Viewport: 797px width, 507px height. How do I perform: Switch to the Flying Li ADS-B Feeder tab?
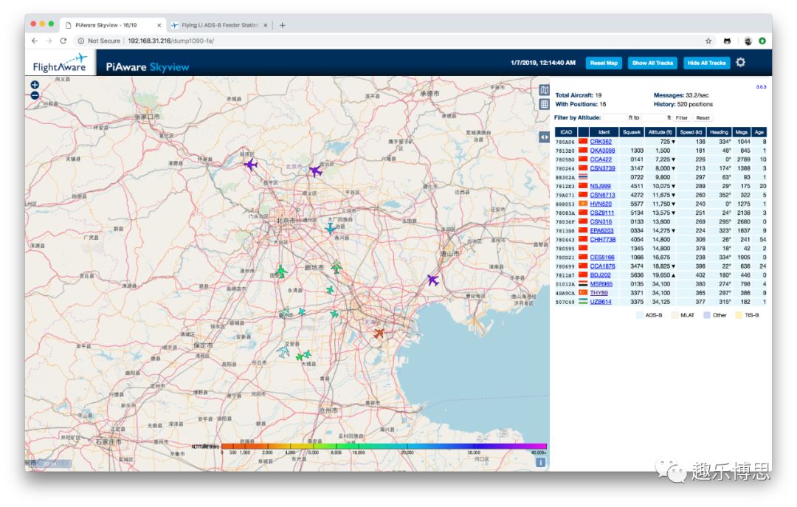click(x=220, y=25)
